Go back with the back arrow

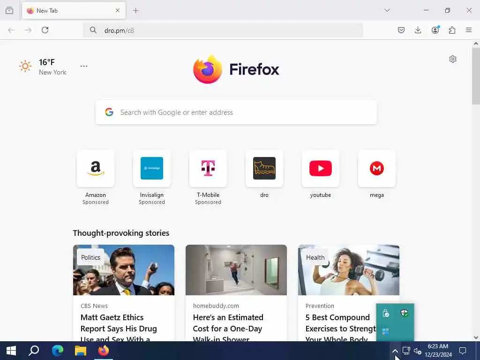[11, 30]
